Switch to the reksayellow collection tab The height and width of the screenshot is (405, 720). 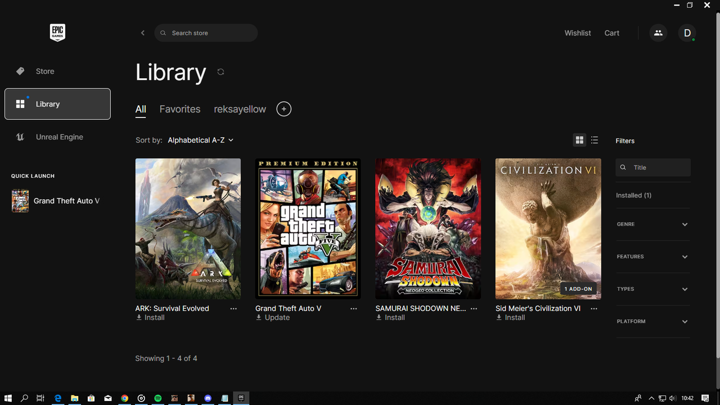[x=240, y=109]
